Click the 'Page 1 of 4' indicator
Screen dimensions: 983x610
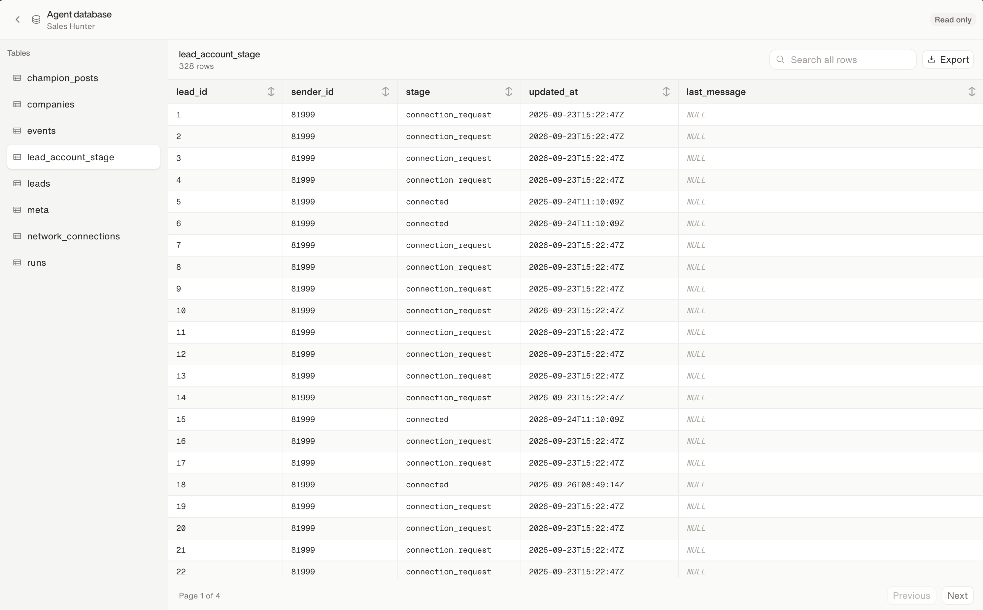199,595
